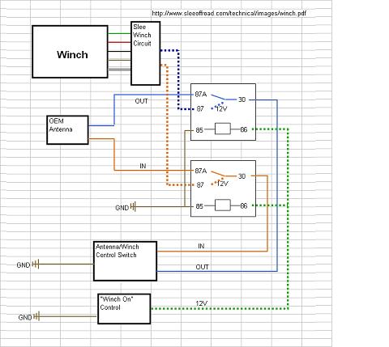Click the 87A terminal on the blue-wired relay
Screen dimensions: 389x347
(x=201, y=95)
